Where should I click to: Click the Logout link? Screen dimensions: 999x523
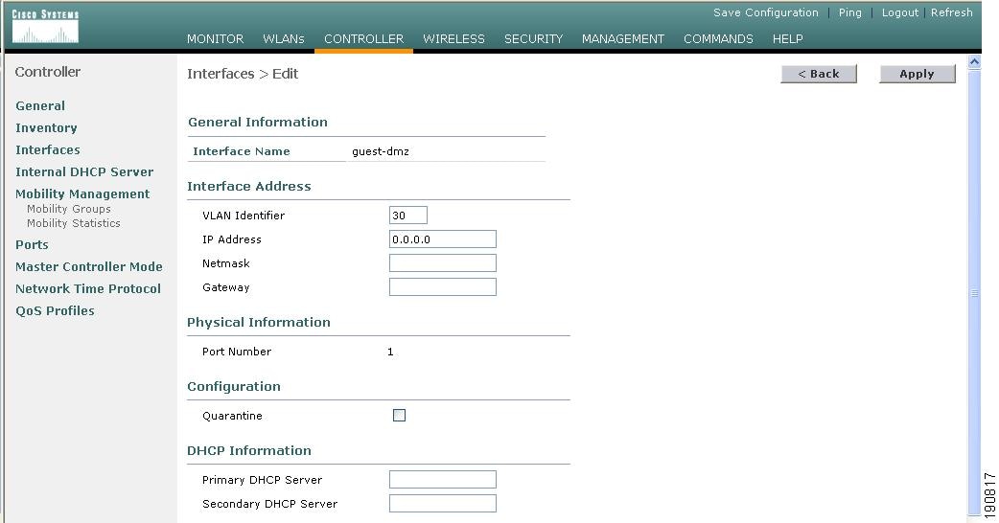tap(899, 12)
